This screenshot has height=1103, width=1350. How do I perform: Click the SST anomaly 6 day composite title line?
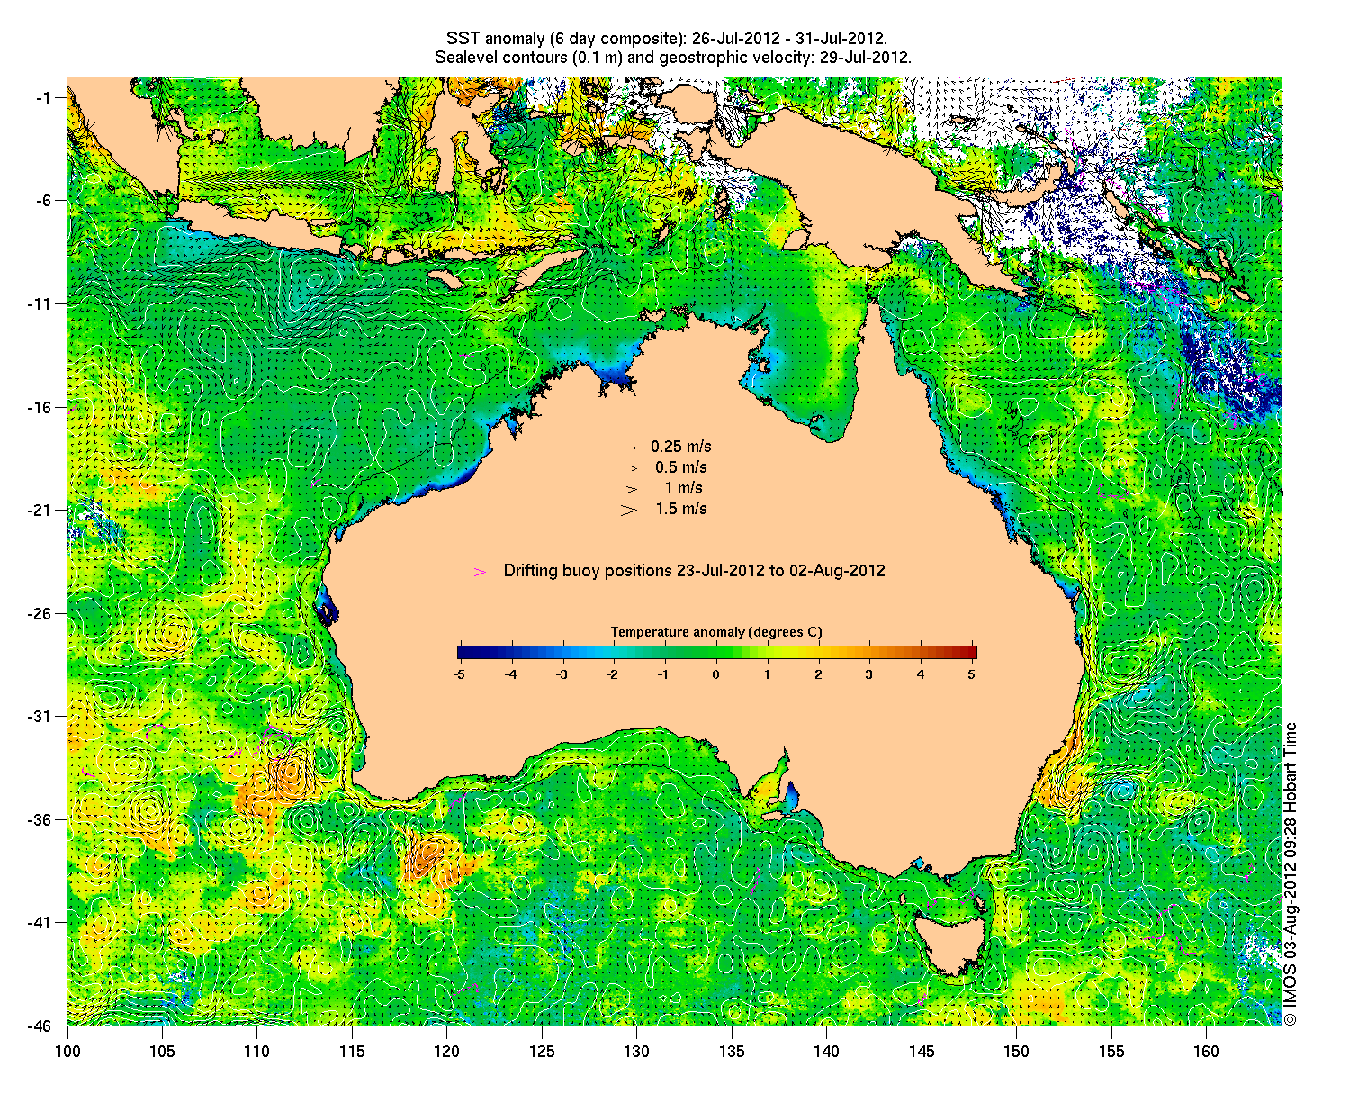click(x=667, y=38)
